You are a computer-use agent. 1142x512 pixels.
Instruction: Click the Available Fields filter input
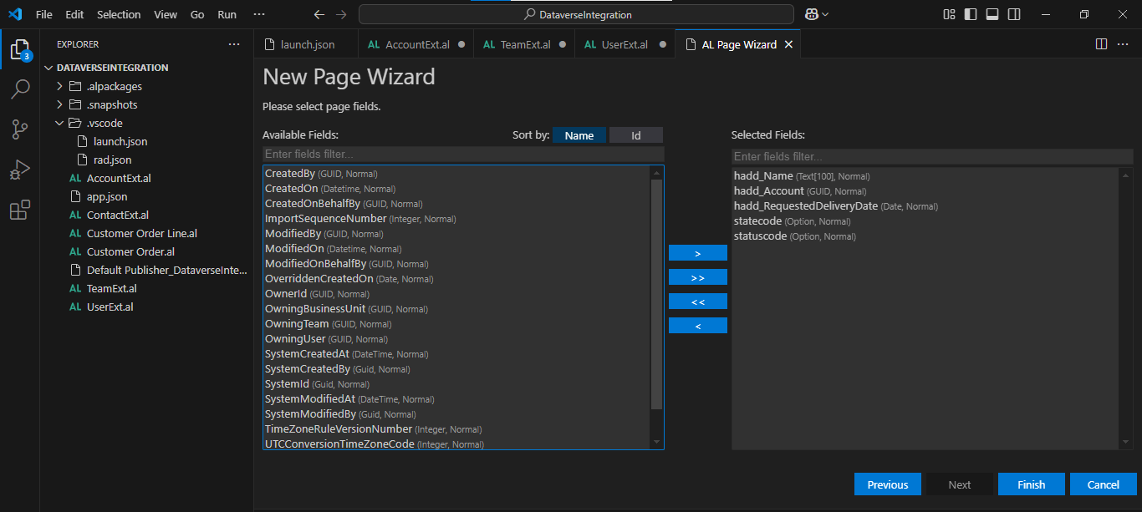pyautogui.click(x=463, y=155)
